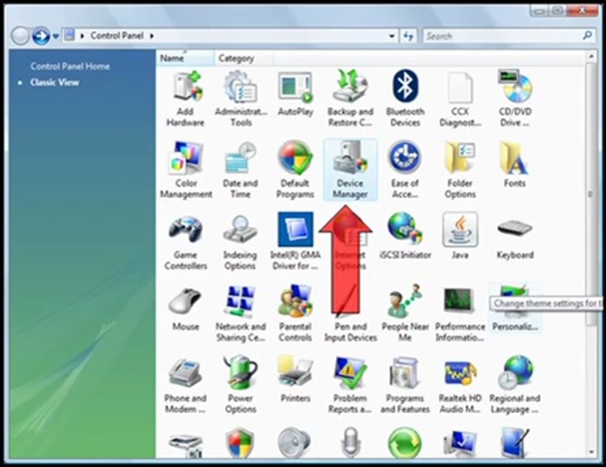Open Network and Sharing Center

point(241,314)
